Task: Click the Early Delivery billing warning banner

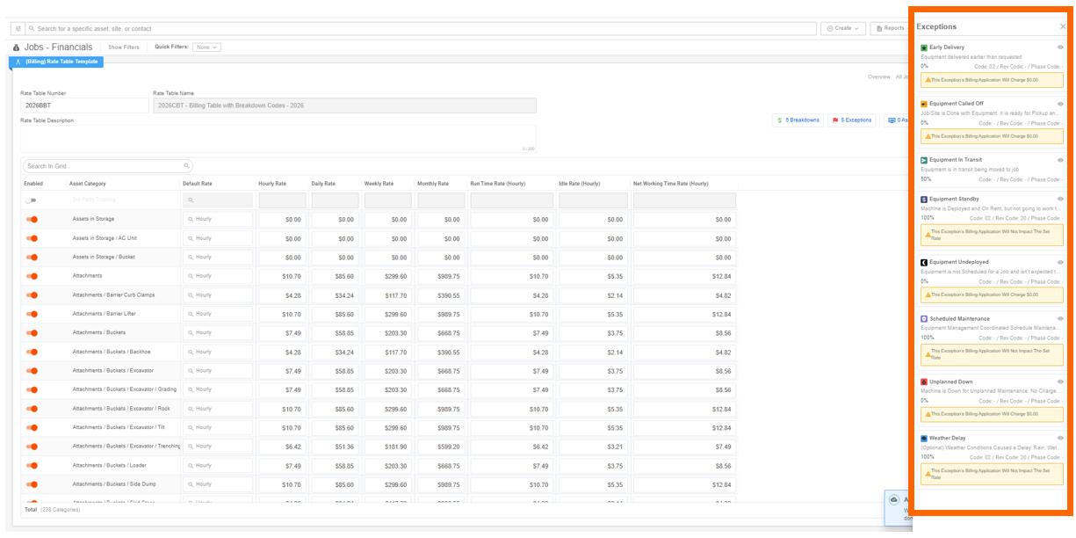Action: tap(992, 79)
